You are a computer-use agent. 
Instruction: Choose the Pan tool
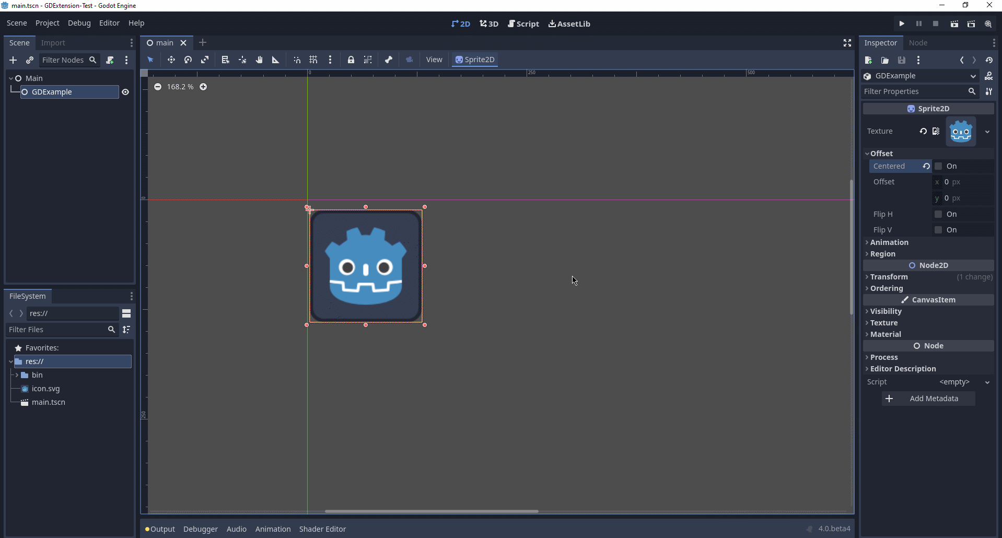(x=259, y=60)
